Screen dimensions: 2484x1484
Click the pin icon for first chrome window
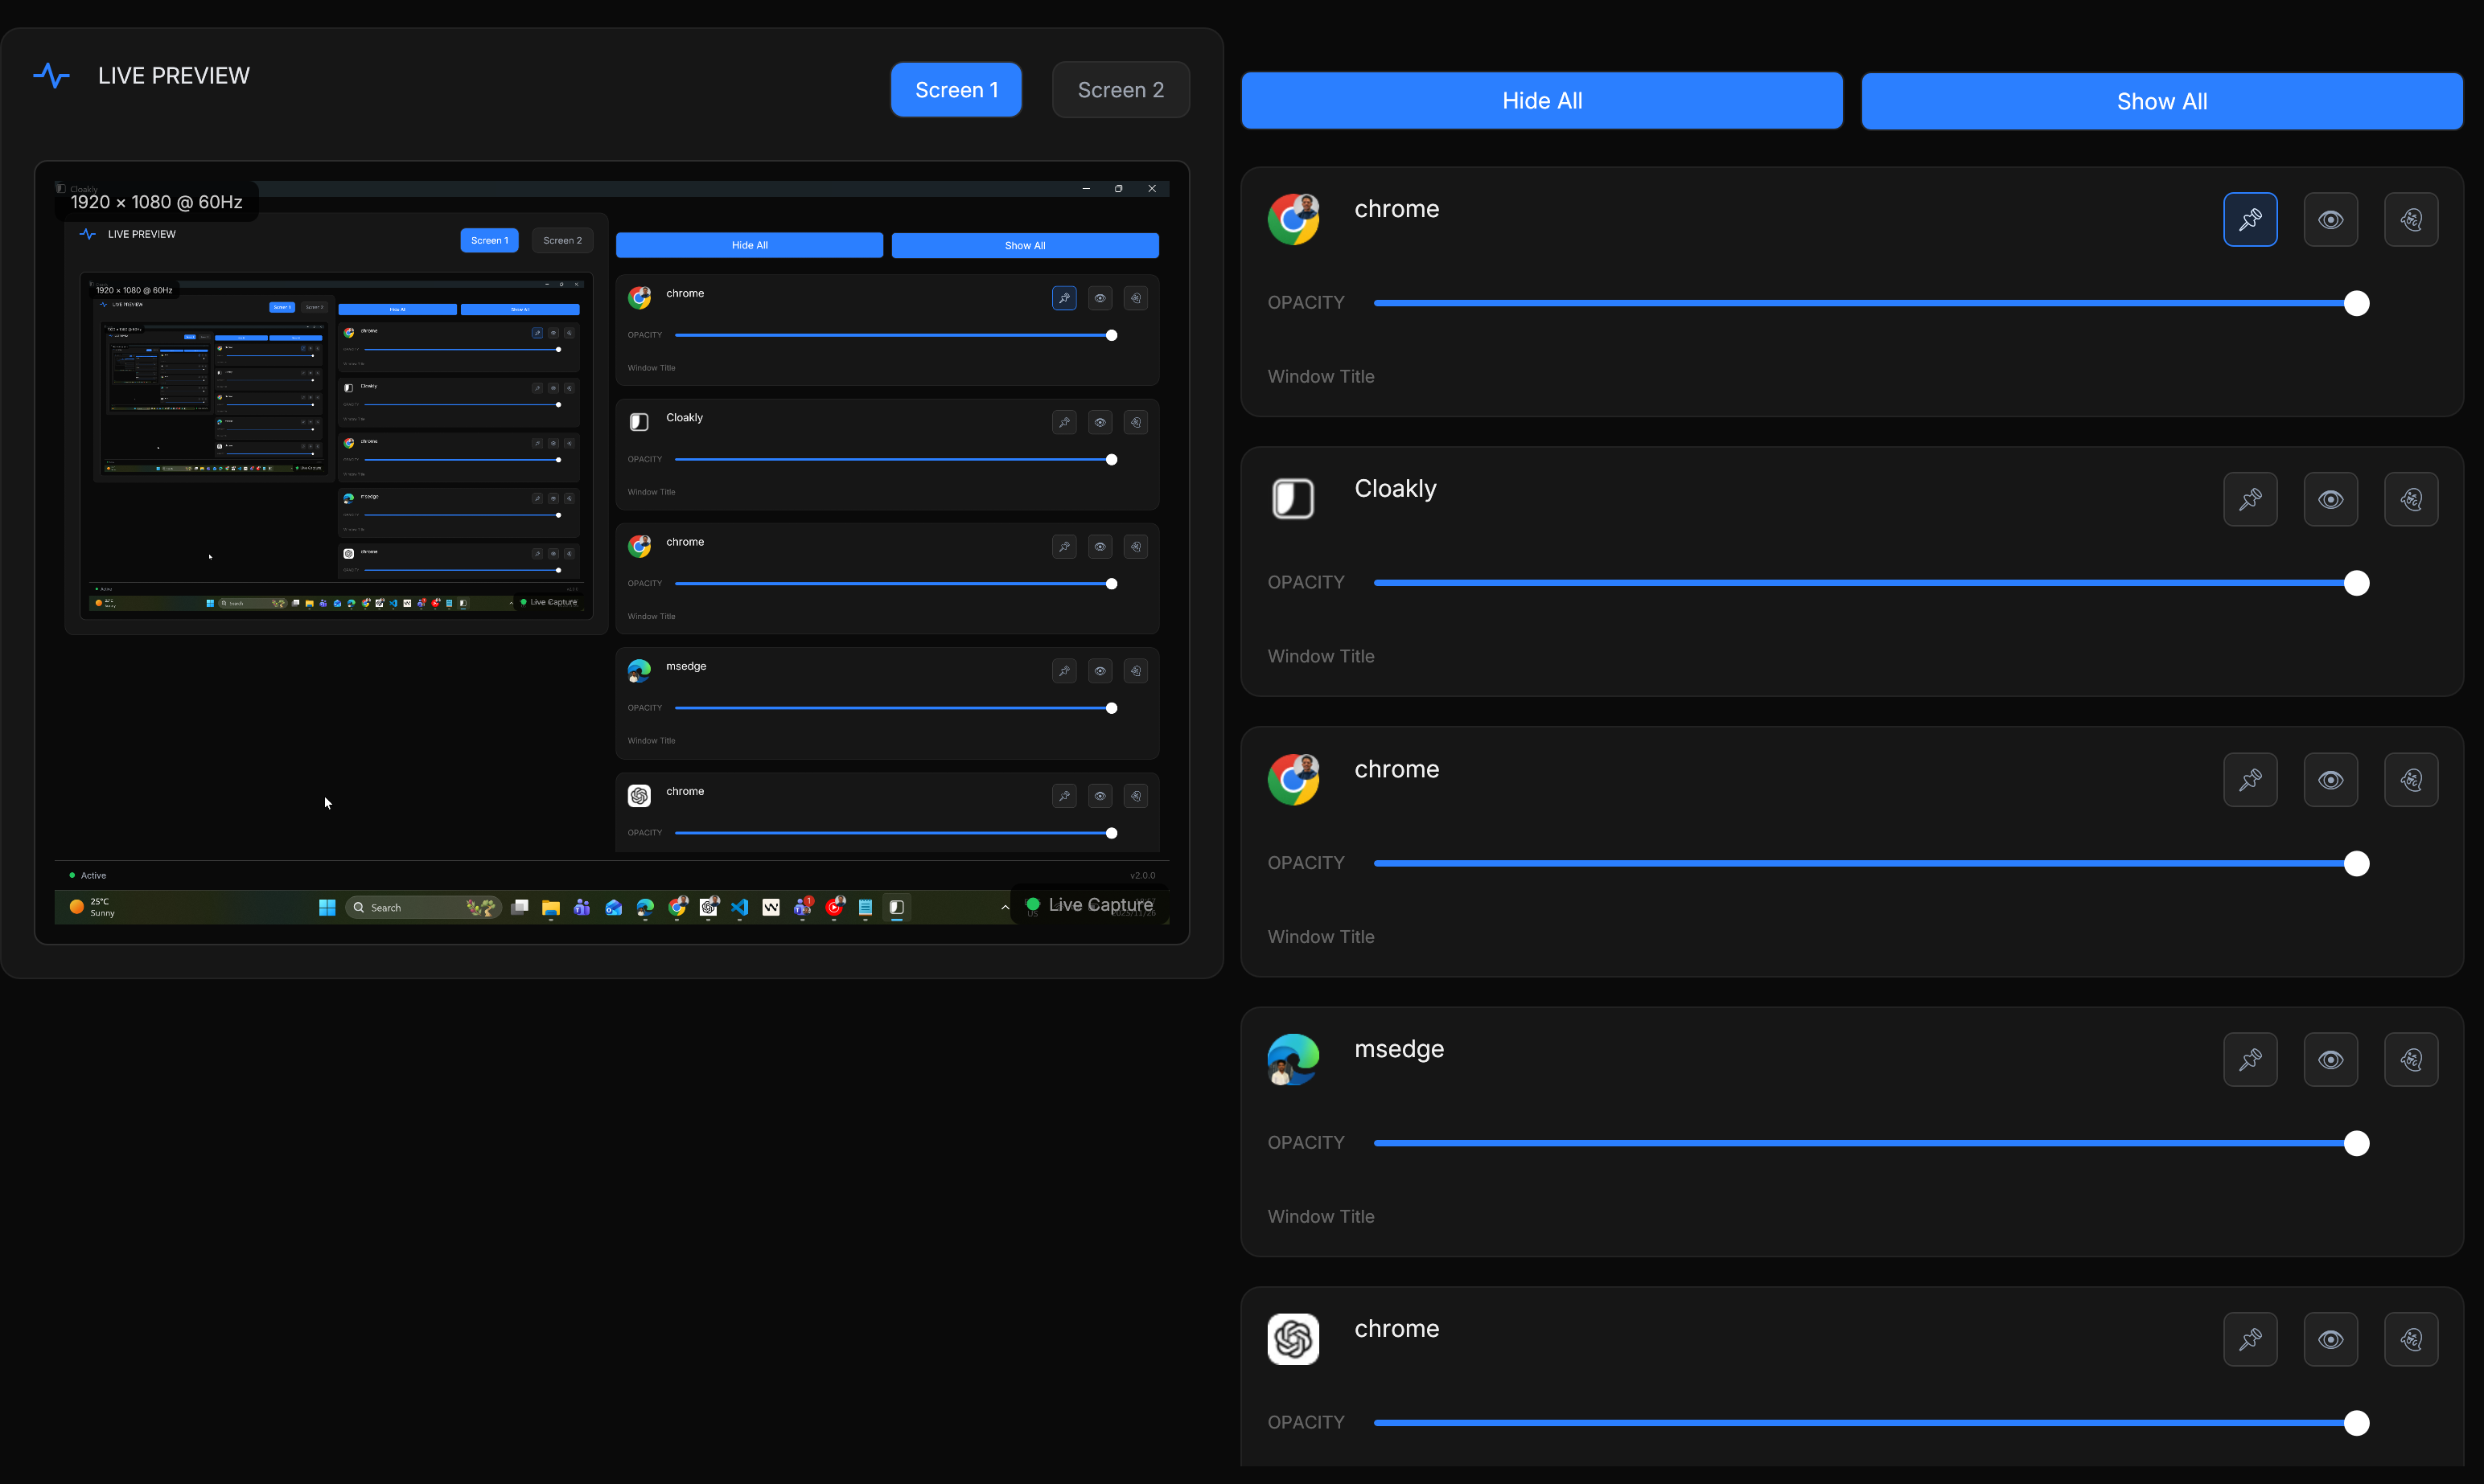tap(2250, 219)
